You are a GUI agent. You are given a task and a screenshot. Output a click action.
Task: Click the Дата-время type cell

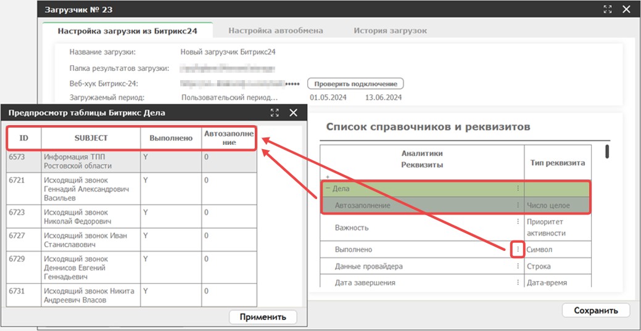pos(558,282)
